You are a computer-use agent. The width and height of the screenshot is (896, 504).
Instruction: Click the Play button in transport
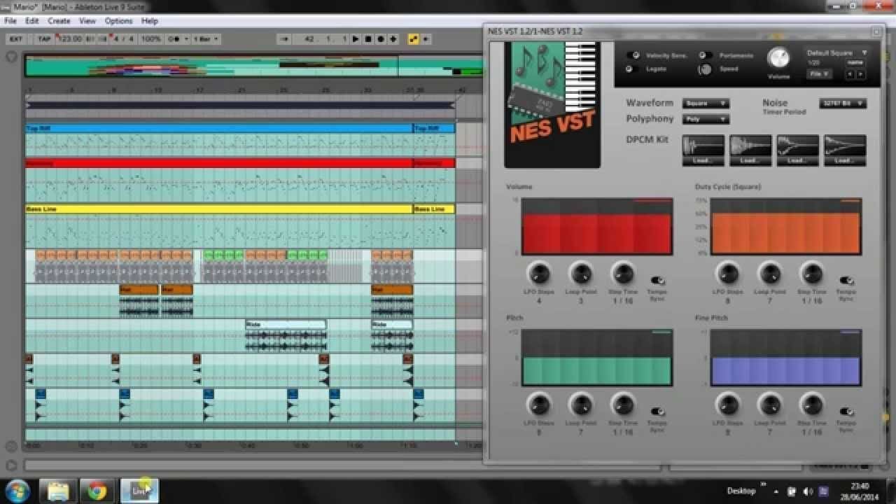coord(356,39)
